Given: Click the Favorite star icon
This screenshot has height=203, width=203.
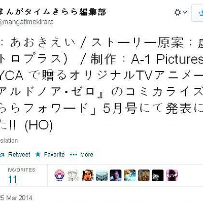Looking at the screenshot, I should tap(38, 154).
